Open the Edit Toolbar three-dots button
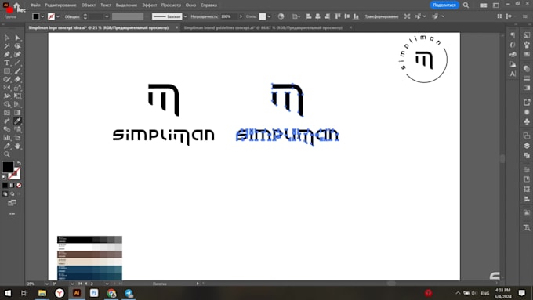The image size is (533, 300). pyautogui.click(x=13, y=214)
